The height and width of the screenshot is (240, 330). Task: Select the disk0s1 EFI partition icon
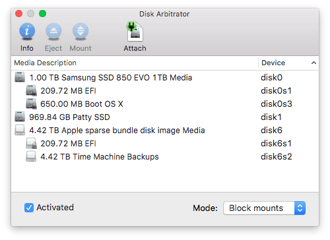[x=31, y=90]
